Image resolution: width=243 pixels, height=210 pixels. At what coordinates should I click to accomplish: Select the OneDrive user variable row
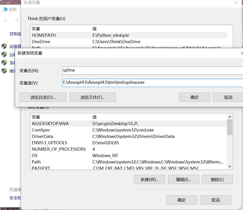pyautogui.click(x=129, y=41)
